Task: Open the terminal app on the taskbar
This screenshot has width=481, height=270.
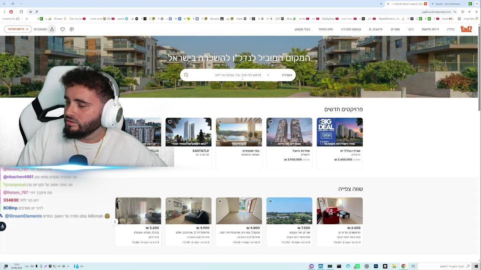Action: point(339,266)
